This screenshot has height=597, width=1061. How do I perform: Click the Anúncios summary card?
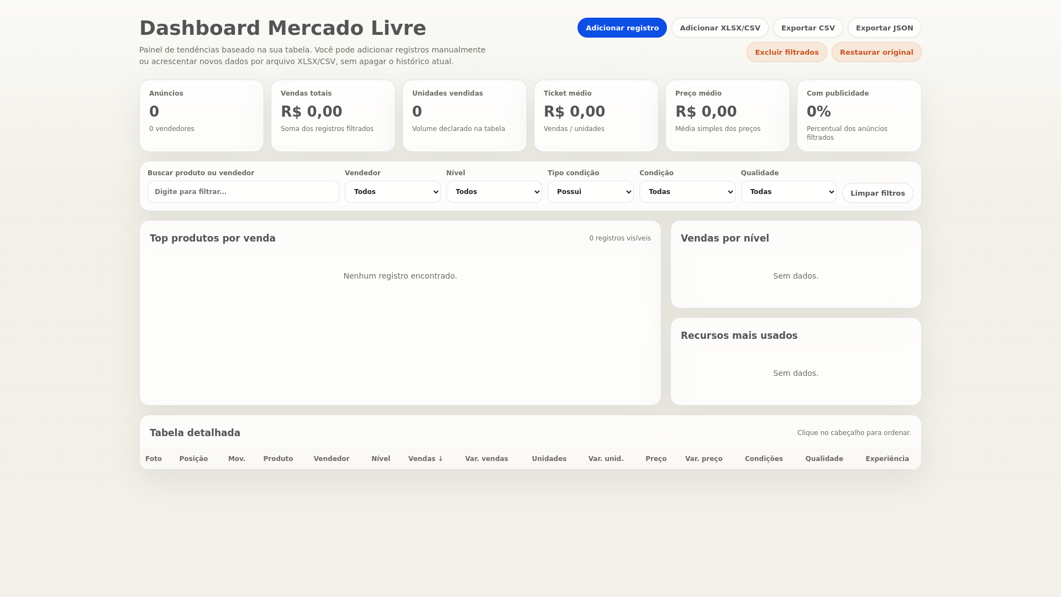tap(202, 116)
